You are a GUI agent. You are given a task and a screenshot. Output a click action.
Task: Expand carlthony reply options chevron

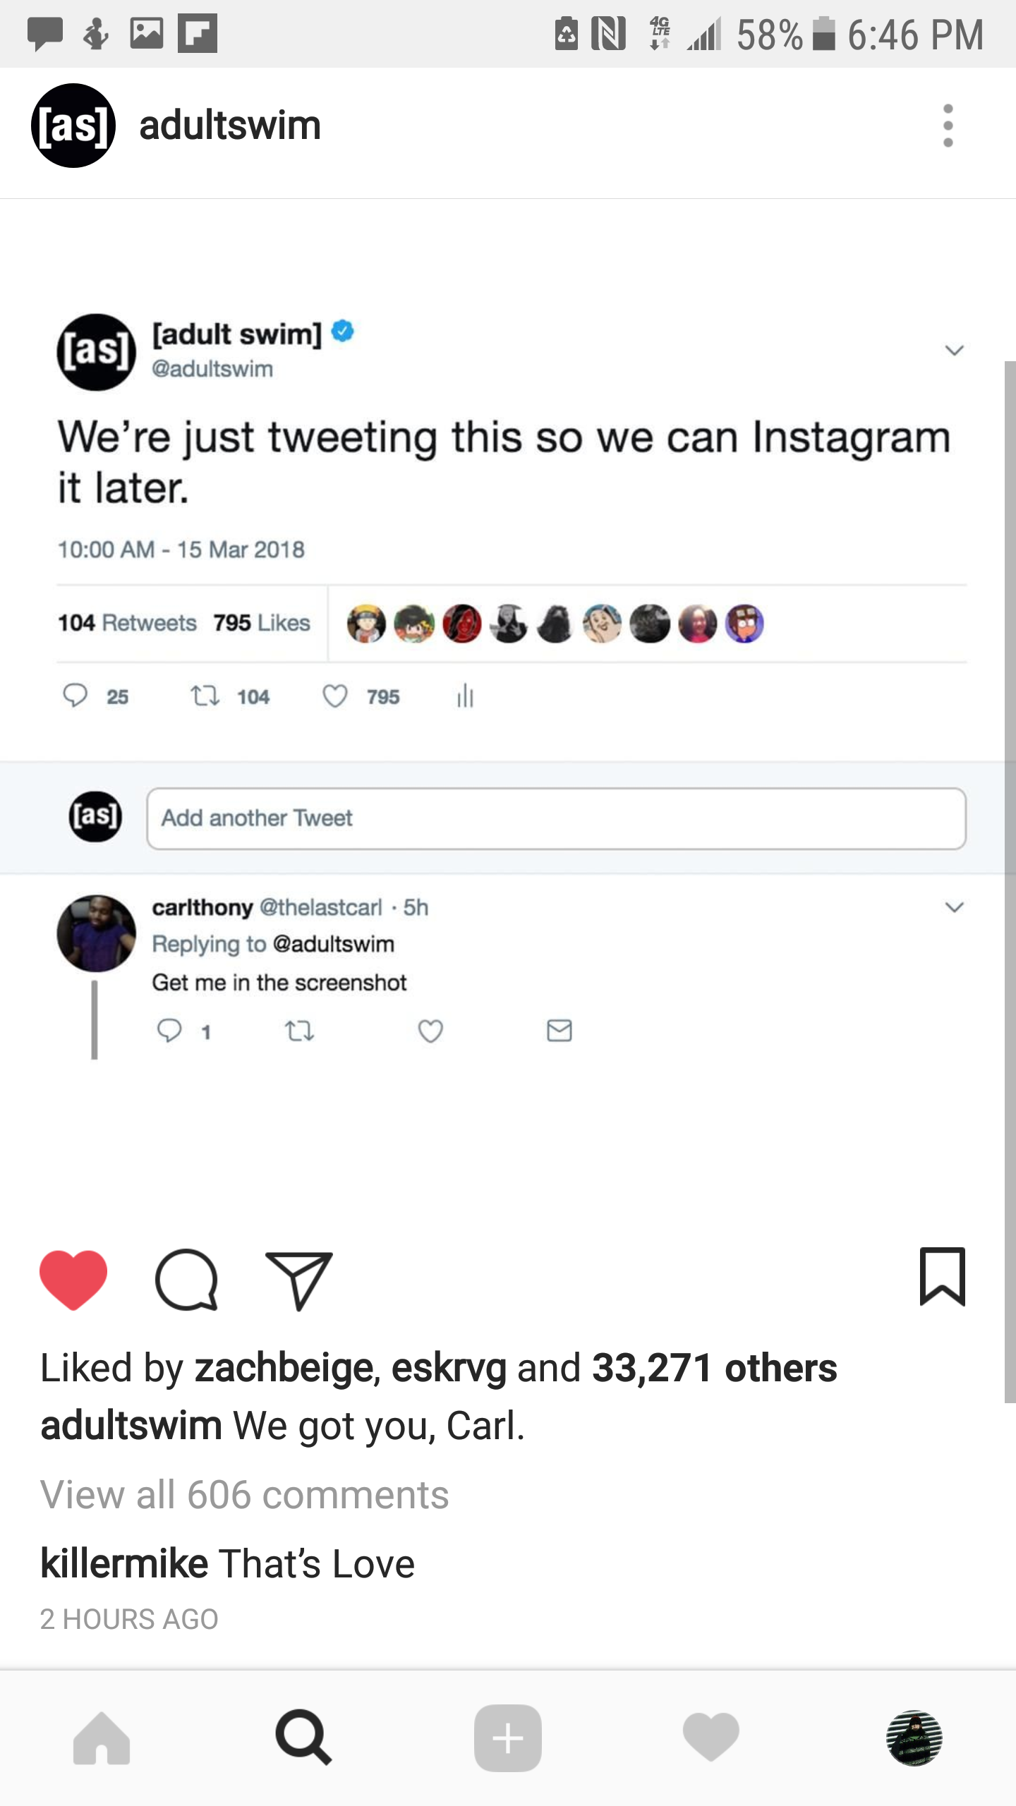tap(954, 907)
